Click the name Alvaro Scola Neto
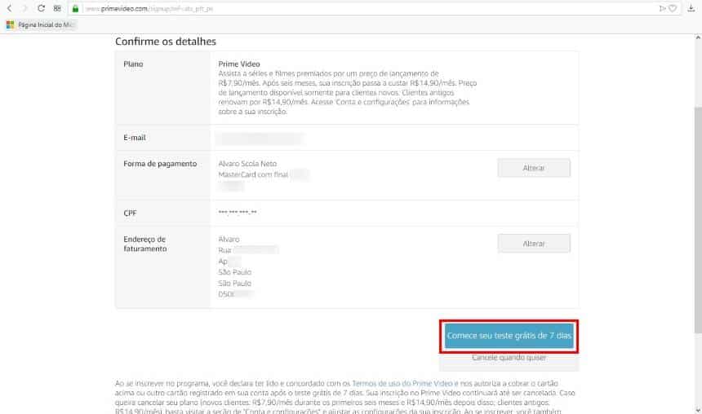702x414 pixels. pos(247,164)
